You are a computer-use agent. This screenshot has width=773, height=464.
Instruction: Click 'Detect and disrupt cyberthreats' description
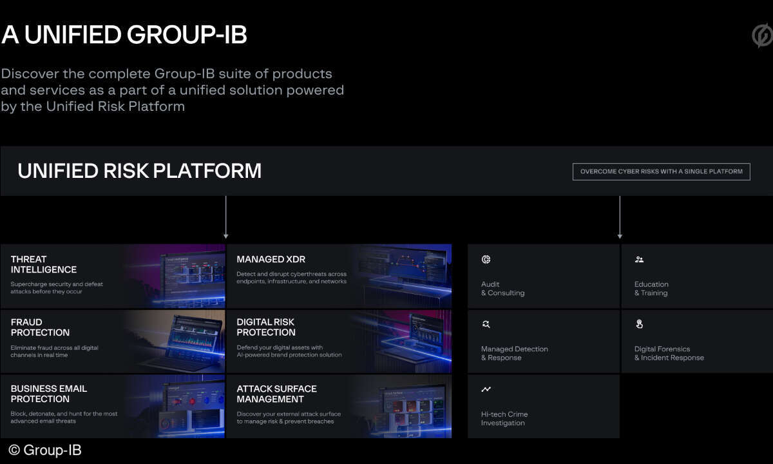tap(291, 277)
